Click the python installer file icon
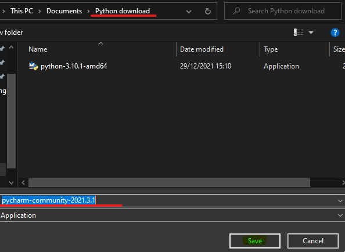Viewport: 345px width, 252px height. [34, 66]
